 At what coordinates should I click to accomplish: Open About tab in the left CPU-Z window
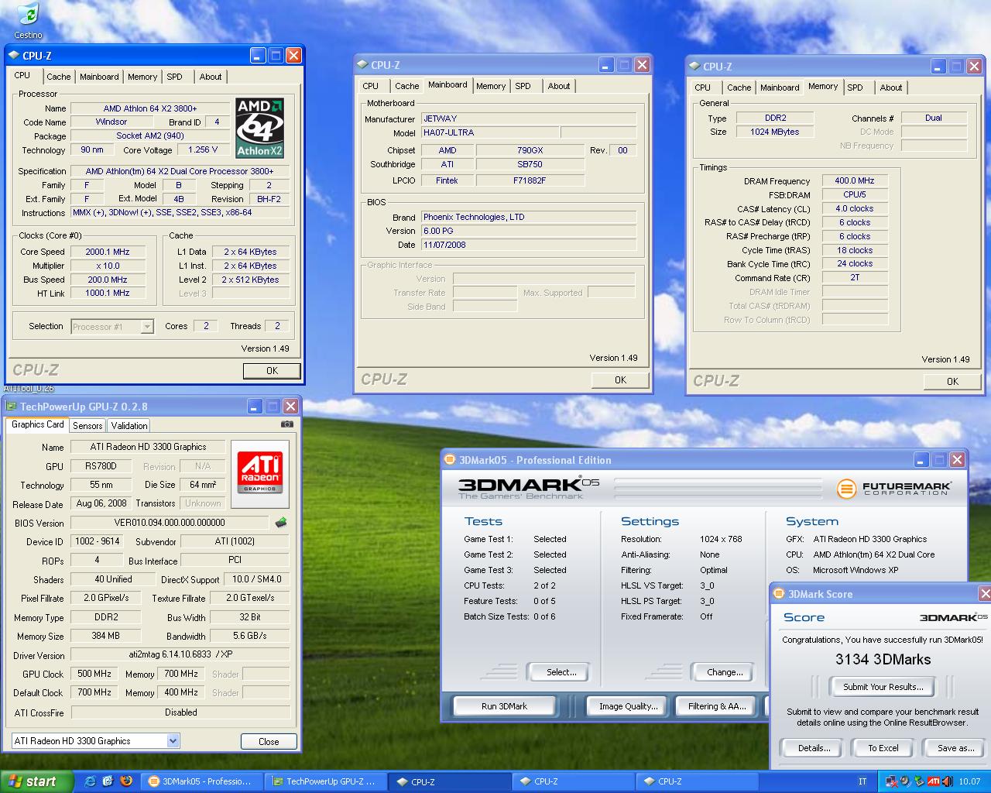(211, 77)
